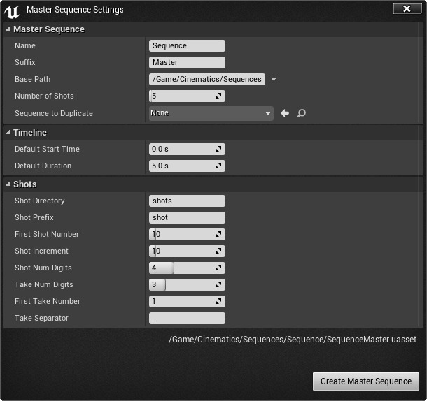The width and height of the screenshot is (427, 401).
Task: Click the Take Separator label
Action: coord(41,318)
